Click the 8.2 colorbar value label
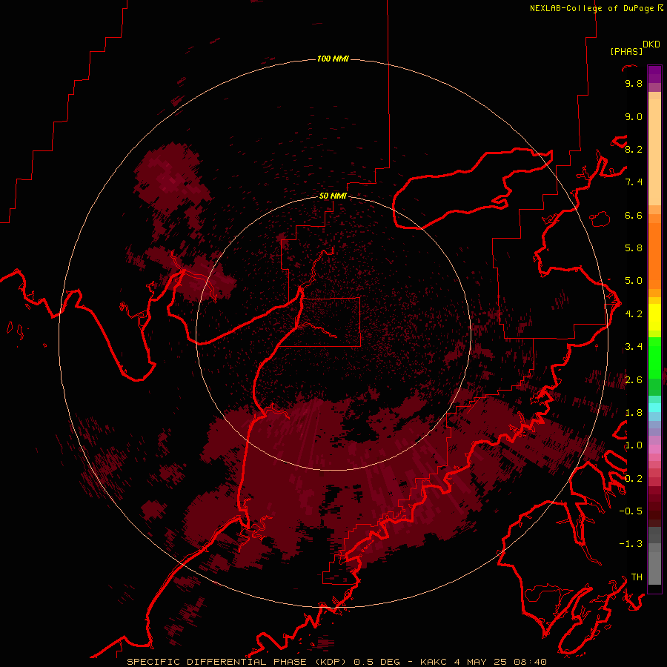Viewport: 667px width, 667px height. click(634, 149)
